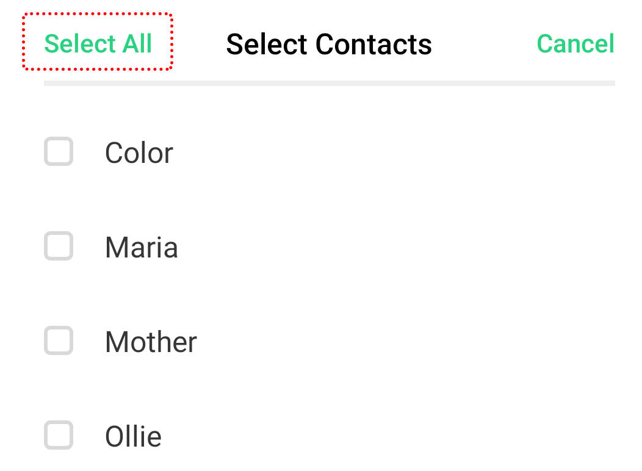The width and height of the screenshot is (642, 471).
Task: Pick Ollie from the contacts list
Action: [59, 435]
